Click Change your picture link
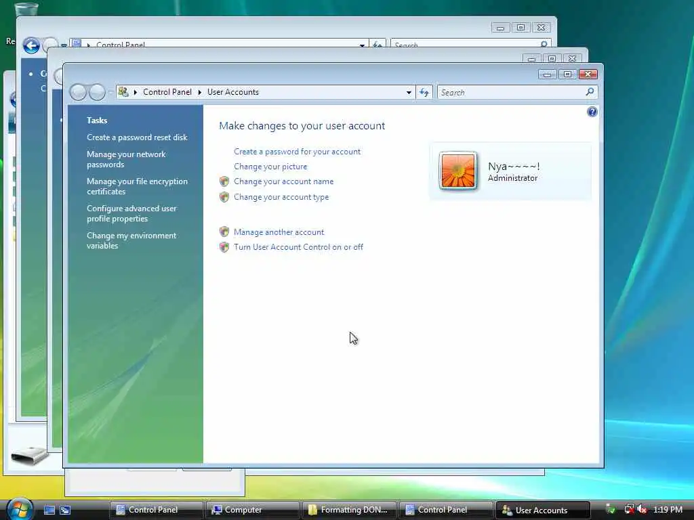 pos(270,167)
